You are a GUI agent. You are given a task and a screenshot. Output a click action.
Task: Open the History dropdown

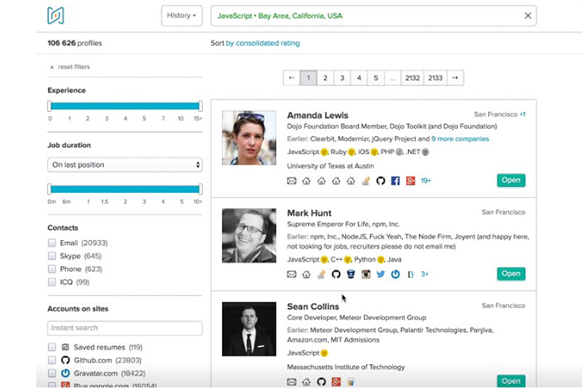[x=182, y=16]
